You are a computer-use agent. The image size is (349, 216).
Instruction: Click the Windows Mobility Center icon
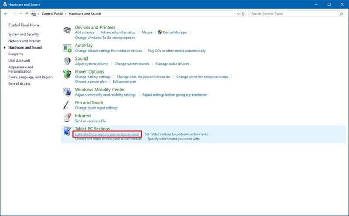pos(67,92)
